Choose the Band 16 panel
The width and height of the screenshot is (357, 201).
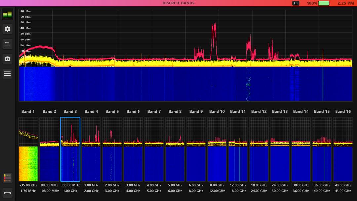coord(343,149)
